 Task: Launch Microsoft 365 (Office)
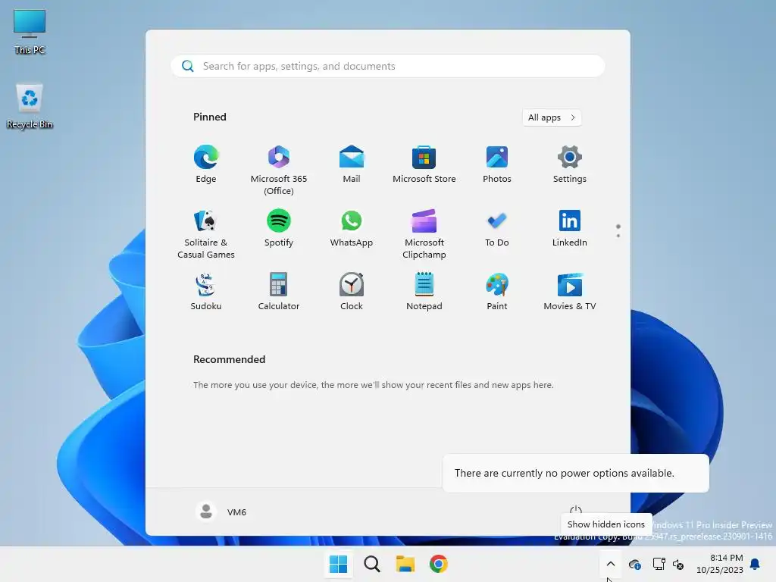279,170
